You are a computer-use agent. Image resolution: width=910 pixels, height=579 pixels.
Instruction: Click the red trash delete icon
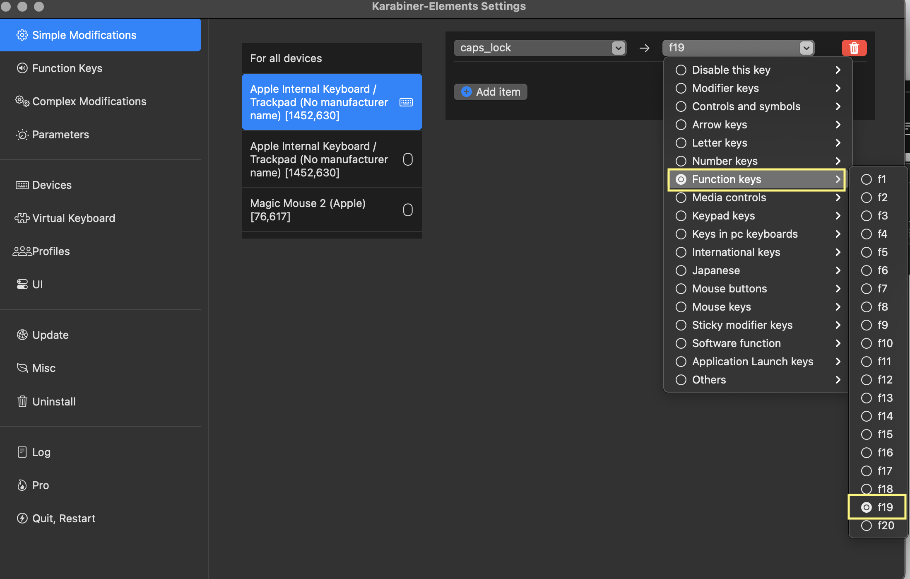tap(854, 48)
